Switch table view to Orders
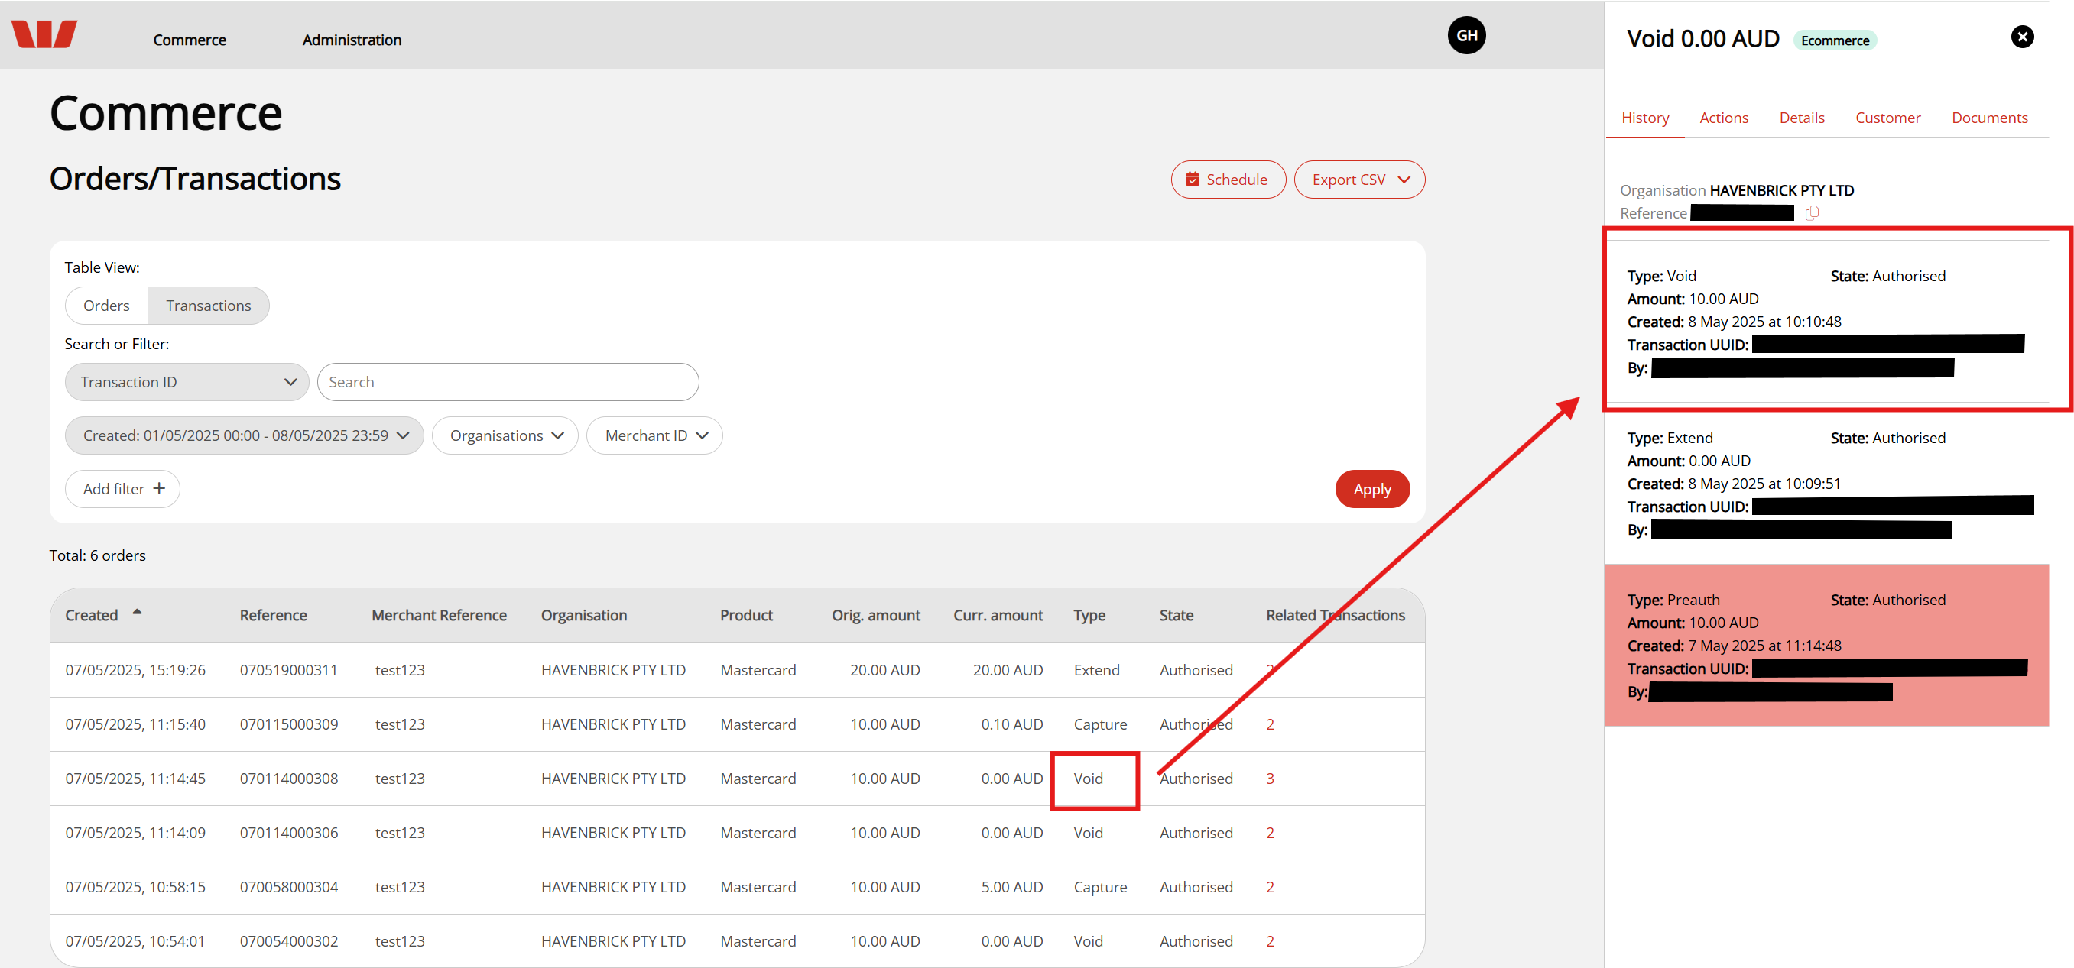This screenshot has width=2074, height=968. [x=106, y=306]
